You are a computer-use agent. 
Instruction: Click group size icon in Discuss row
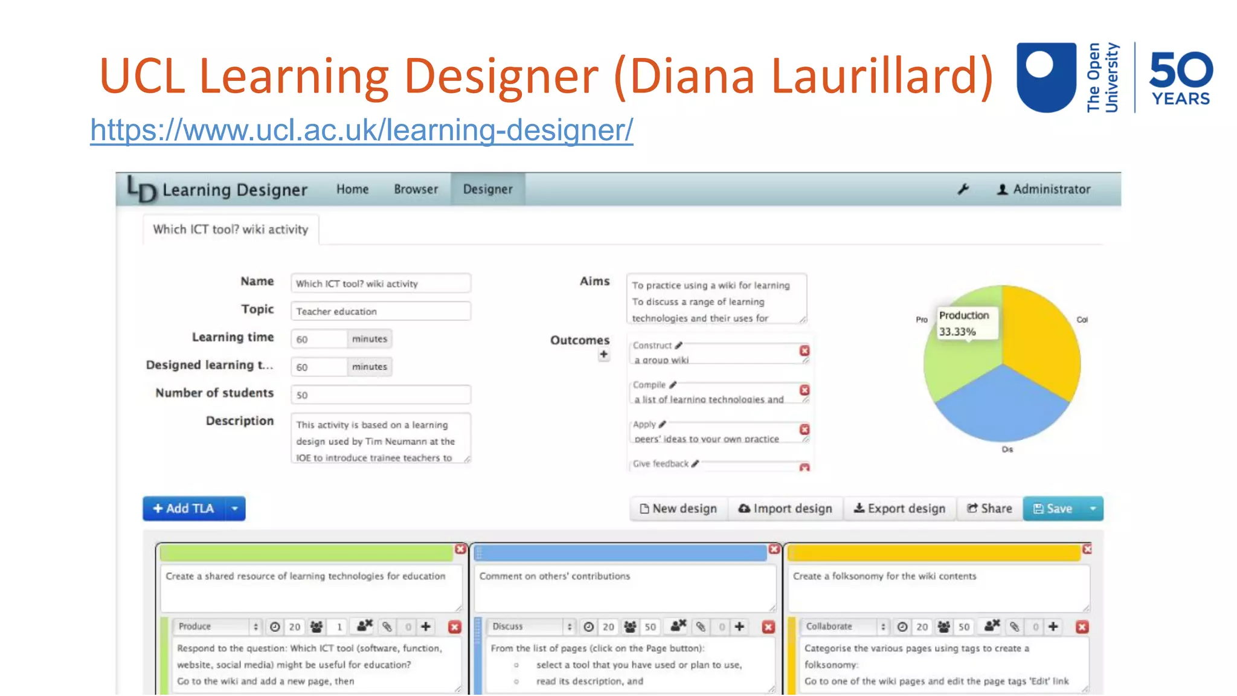click(x=630, y=627)
